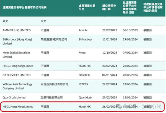Select AMMBR (HK) LIMITED company name
The height and width of the screenshot is (113, 166).
pos(17,30)
